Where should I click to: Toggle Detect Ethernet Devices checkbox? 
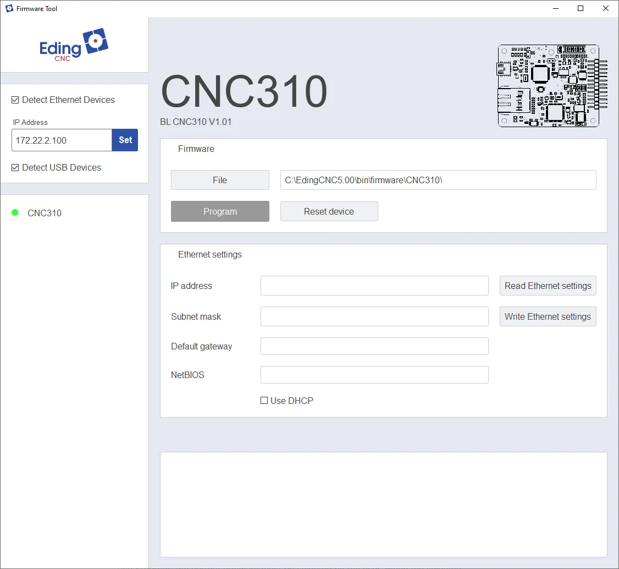(x=15, y=100)
